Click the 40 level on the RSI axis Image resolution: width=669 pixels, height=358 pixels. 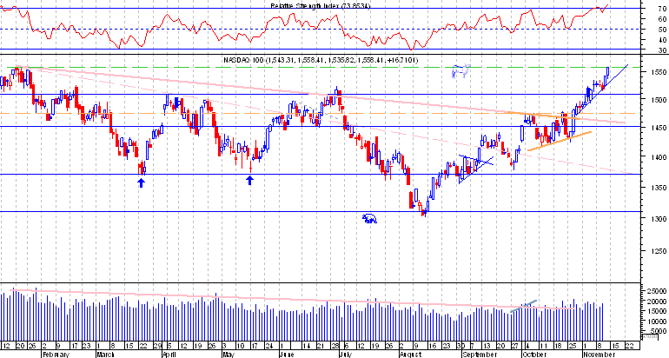coord(662,40)
